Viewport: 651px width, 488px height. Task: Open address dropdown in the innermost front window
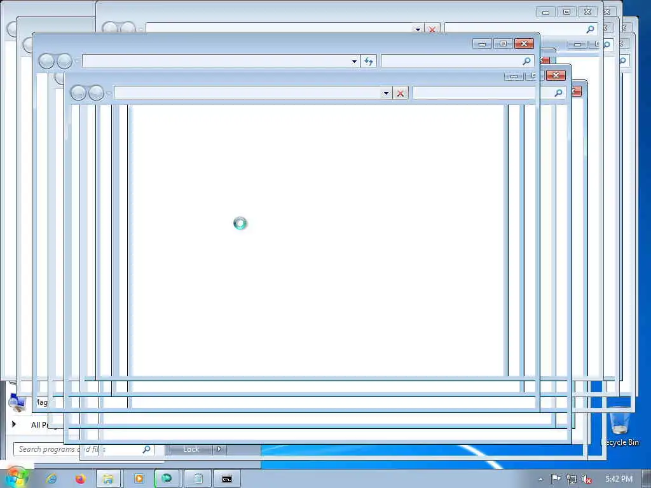coord(386,93)
